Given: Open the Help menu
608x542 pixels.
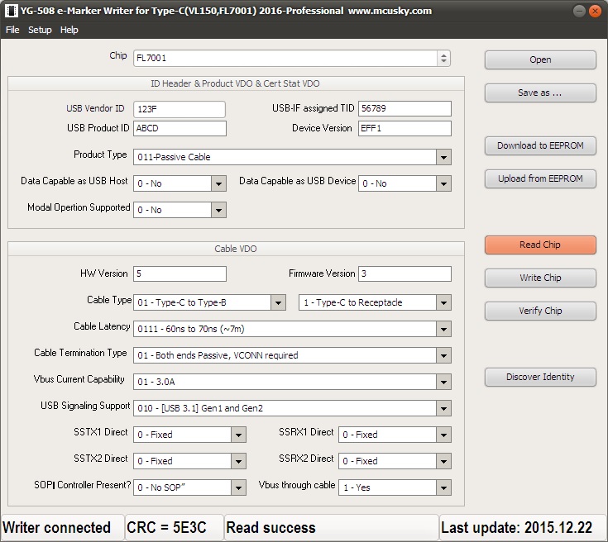Looking at the screenshot, I should coord(69,30).
